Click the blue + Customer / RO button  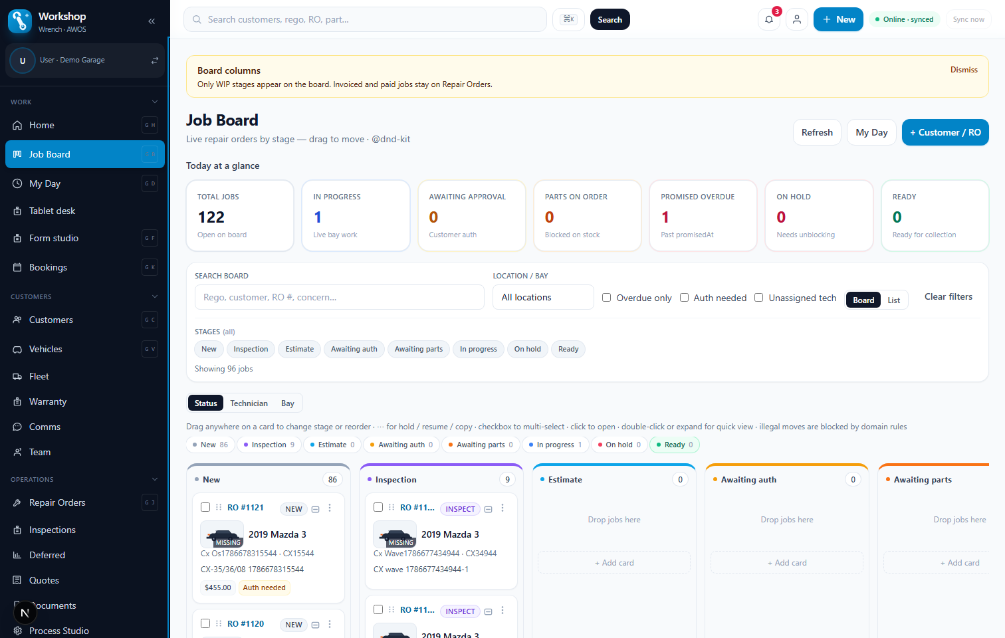pyautogui.click(x=945, y=132)
